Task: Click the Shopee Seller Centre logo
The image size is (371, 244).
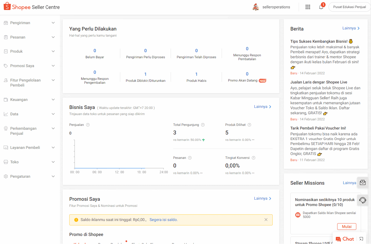Action: pyautogui.click(x=31, y=6)
